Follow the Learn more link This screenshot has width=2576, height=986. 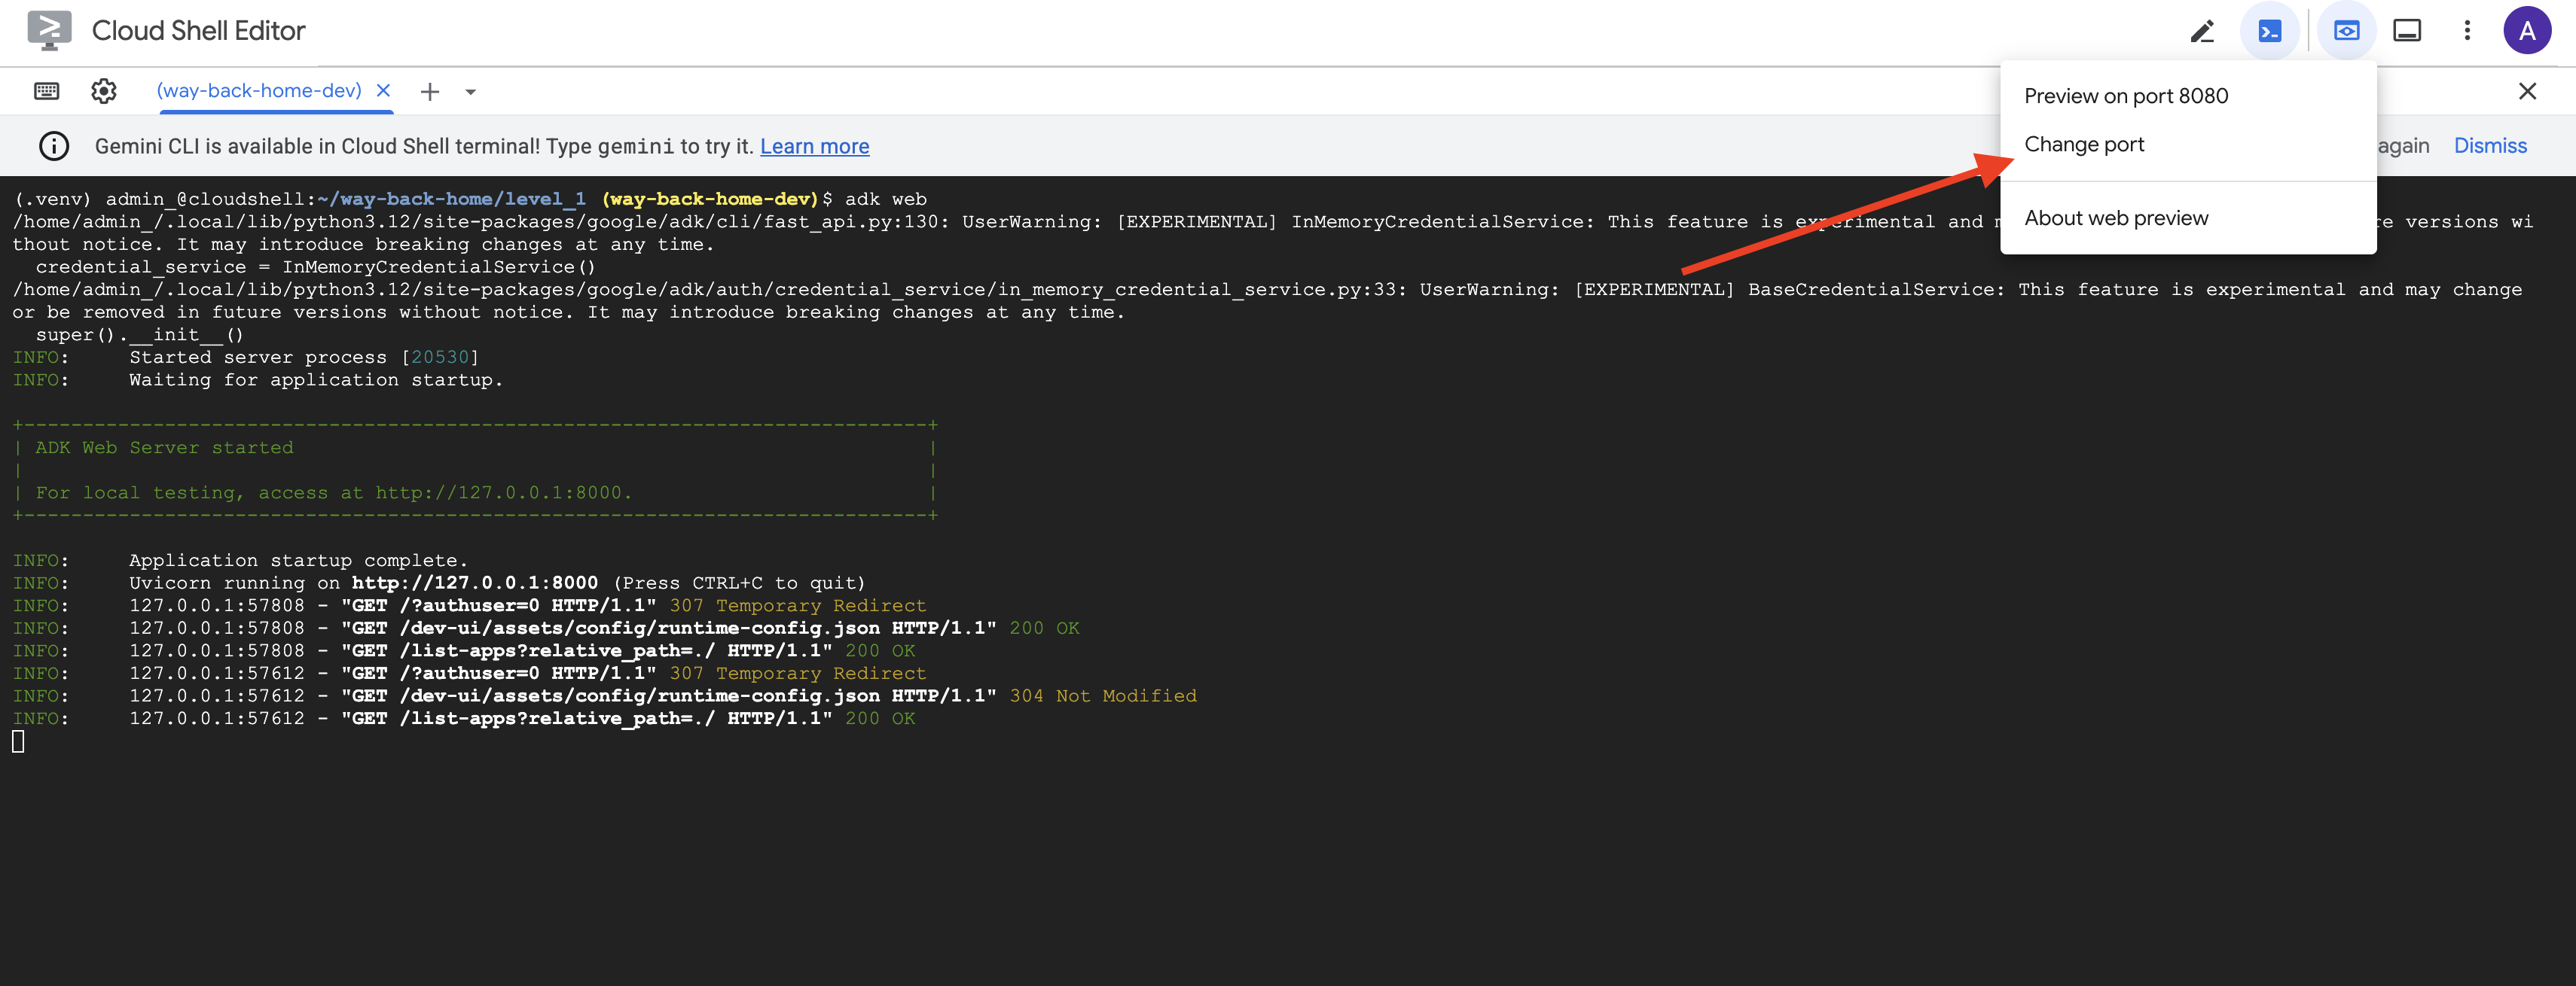tap(814, 146)
